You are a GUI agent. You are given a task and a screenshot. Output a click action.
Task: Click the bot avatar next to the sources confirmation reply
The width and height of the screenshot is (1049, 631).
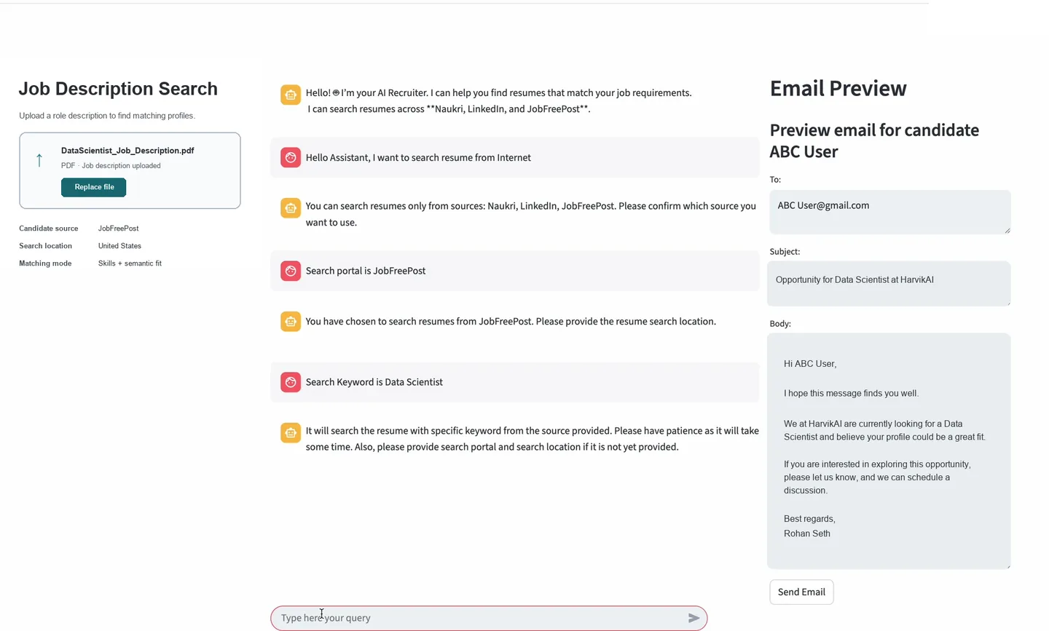pos(291,208)
